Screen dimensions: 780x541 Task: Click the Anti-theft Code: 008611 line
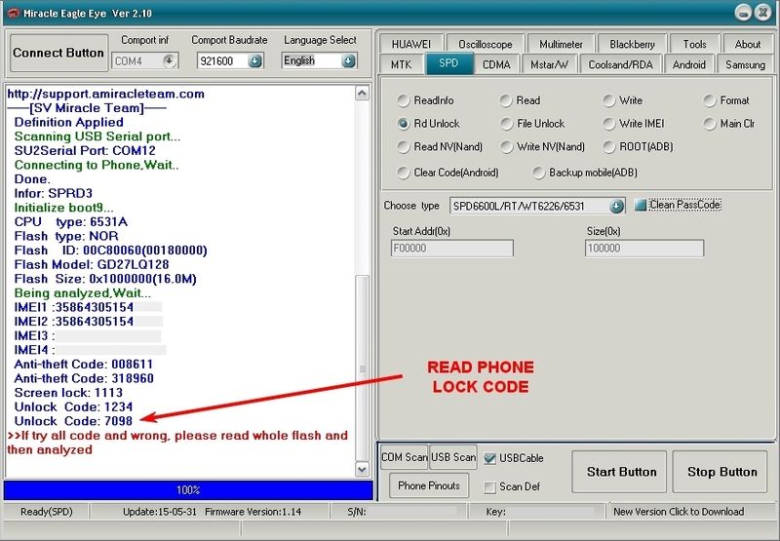[x=84, y=364]
